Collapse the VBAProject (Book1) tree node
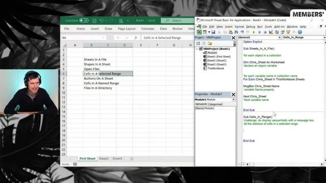Viewport: 326px width, 183px height. pos(197,49)
